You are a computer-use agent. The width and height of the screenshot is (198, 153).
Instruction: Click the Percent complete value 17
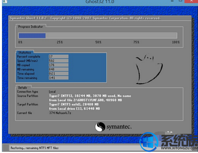pos(59,56)
